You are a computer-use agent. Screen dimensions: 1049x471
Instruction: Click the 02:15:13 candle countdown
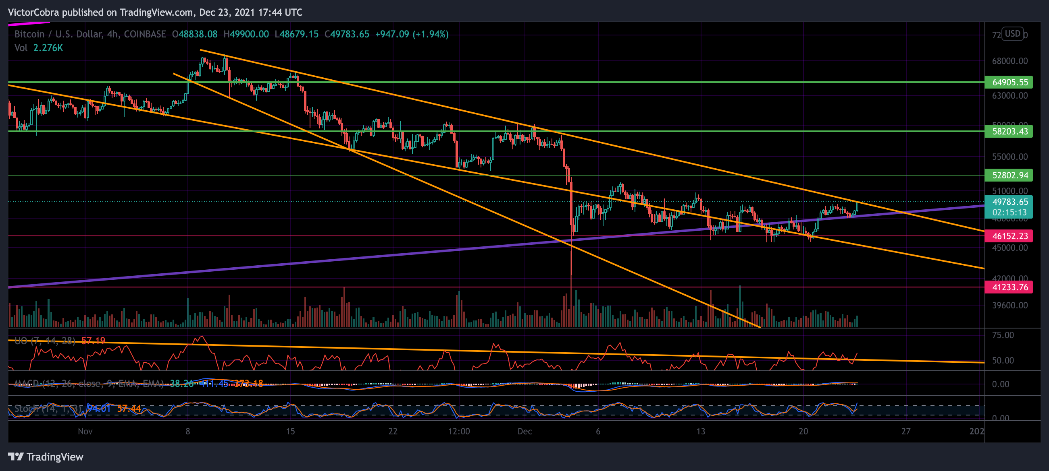point(1009,212)
